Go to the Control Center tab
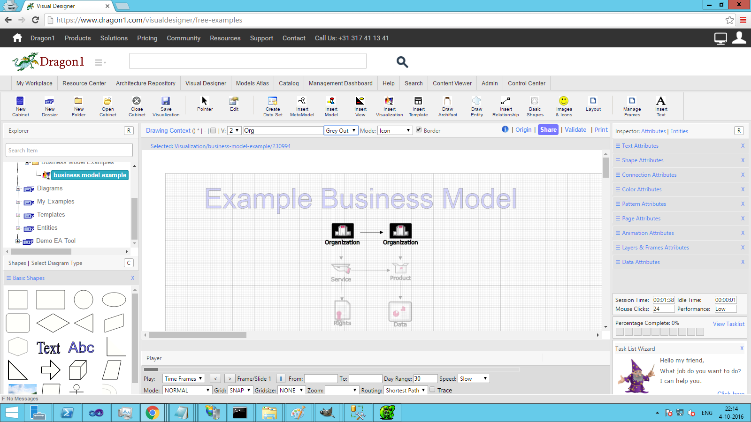751x422 pixels. 526,83
